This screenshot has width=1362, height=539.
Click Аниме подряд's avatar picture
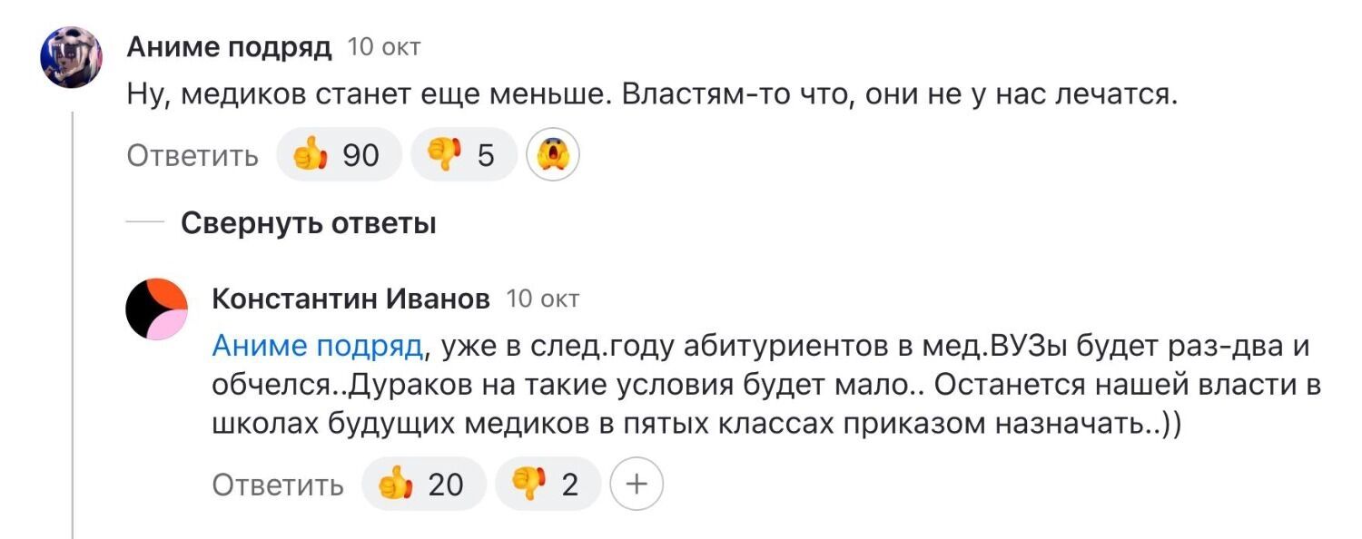coord(70,56)
